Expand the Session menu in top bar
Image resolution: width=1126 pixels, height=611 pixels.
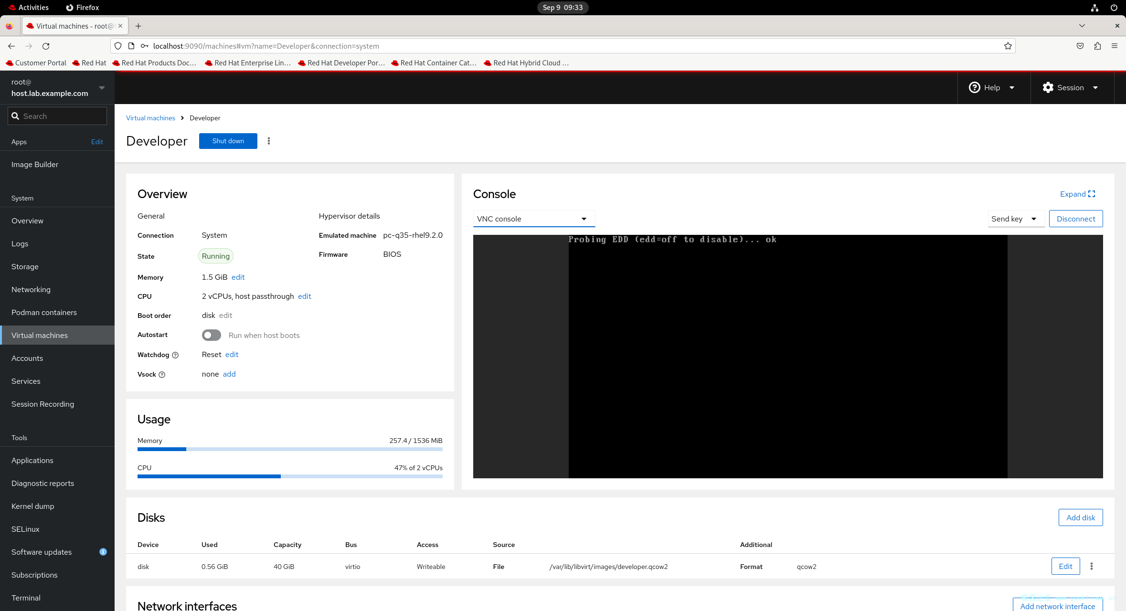(x=1070, y=87)
